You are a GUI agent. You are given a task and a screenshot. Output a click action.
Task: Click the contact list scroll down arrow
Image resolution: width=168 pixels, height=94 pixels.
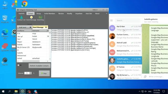coord(50,59)
